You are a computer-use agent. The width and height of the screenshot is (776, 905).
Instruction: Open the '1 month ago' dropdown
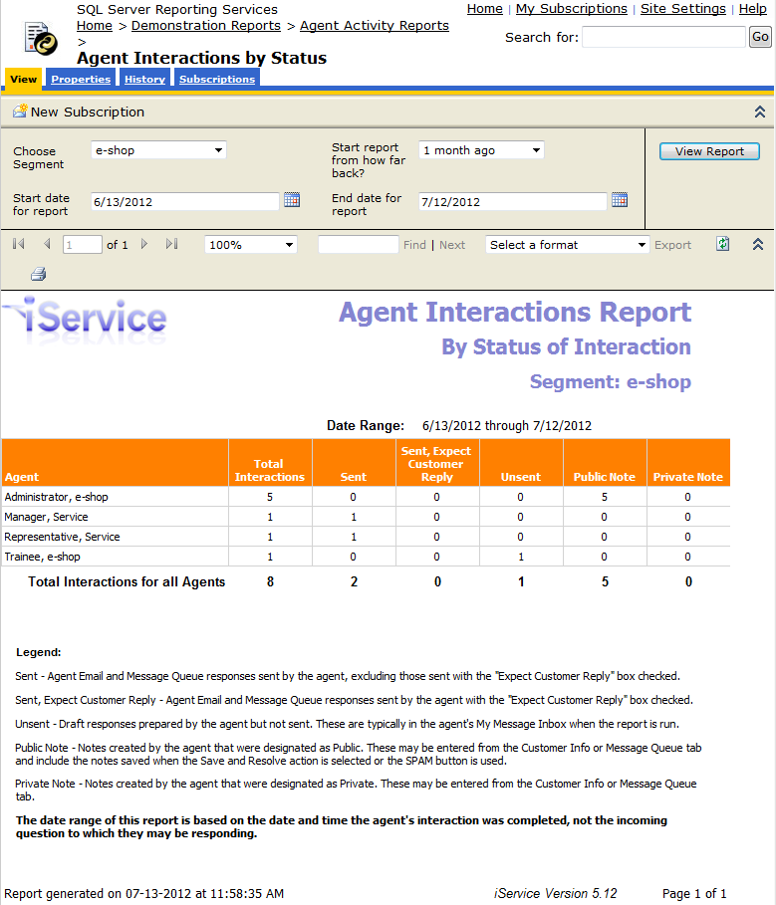pos(481,150)
